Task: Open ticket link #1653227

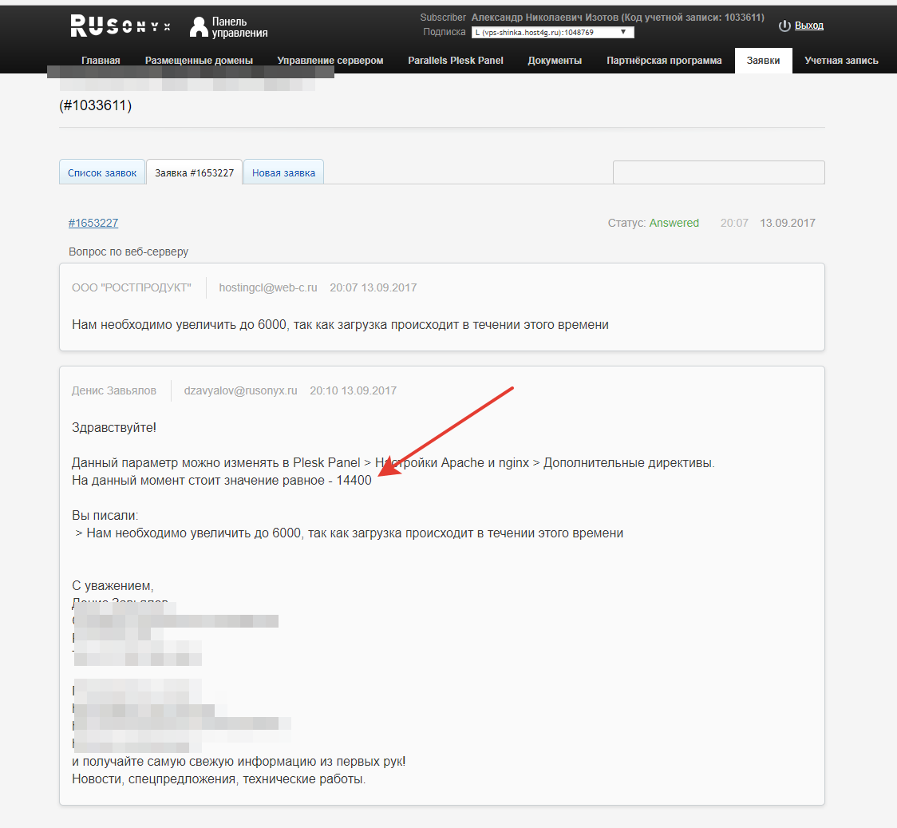Action: pyautogui.click(x=93, y=223)
